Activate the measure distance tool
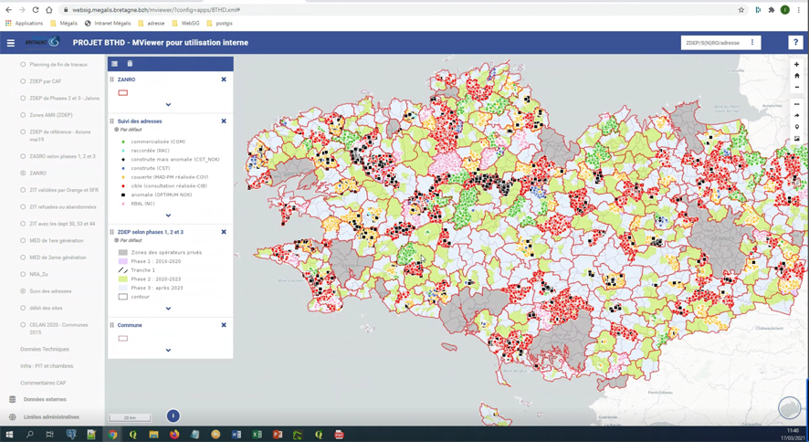Screen dimensions: 809x442 796,104
